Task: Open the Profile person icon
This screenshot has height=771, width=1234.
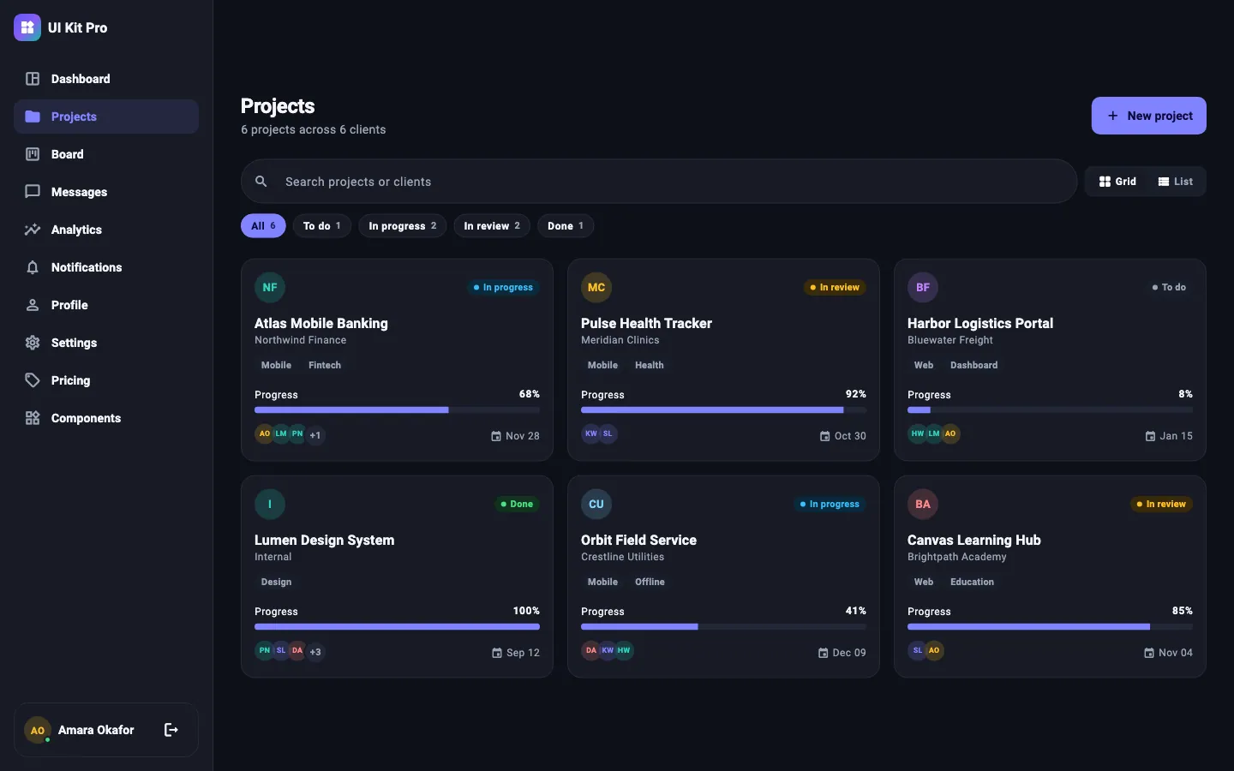Action: coord(33,305)
